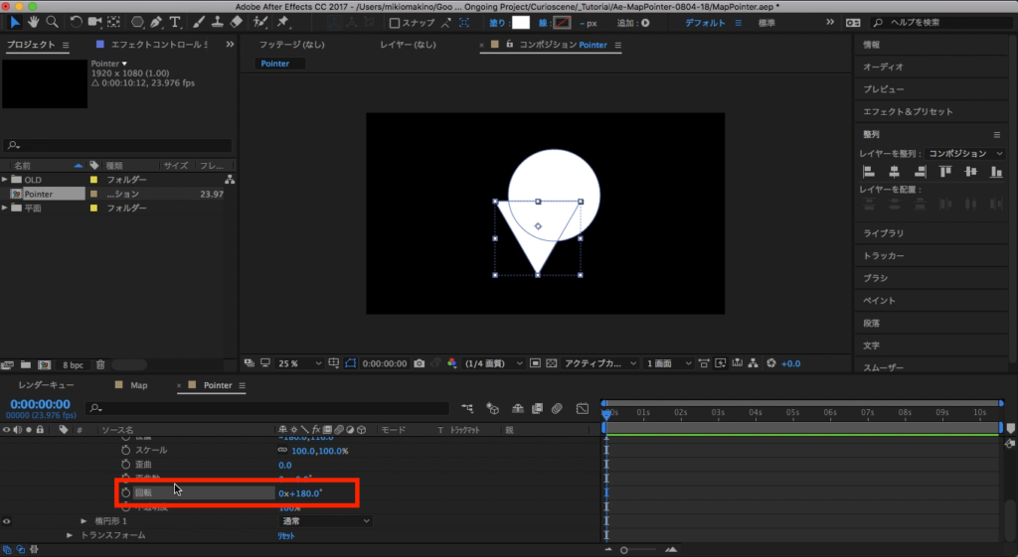
Task: Switch to the Map timeline tab
Action: (138, 385)
